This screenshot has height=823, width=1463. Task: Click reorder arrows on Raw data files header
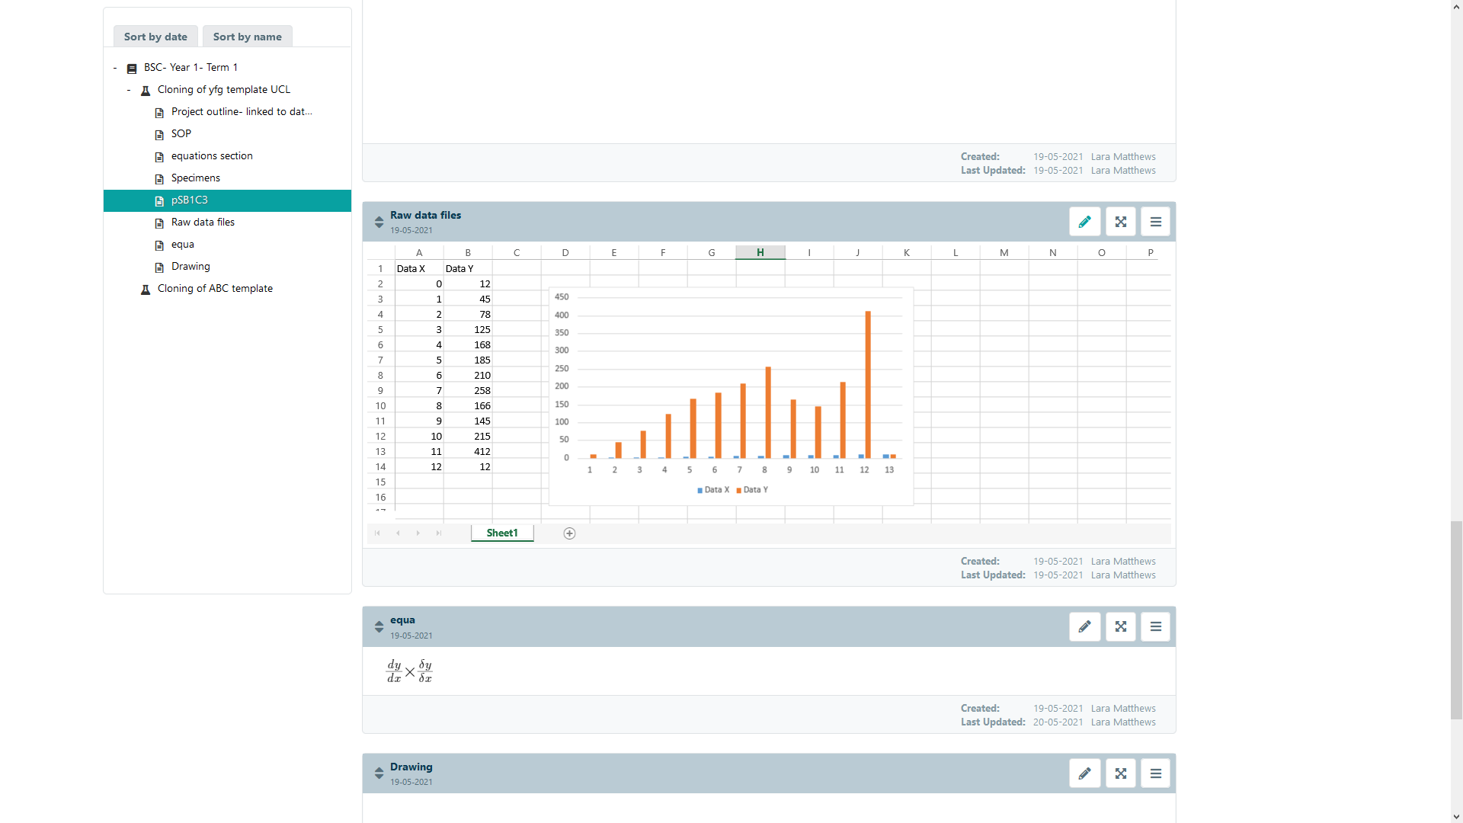pos(379,222)
